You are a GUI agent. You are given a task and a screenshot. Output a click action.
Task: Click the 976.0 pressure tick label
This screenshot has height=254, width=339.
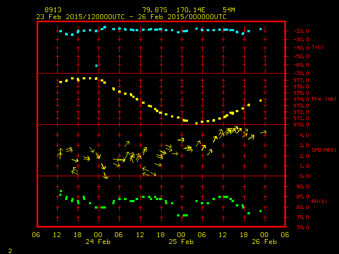click(x=301, y=87)
